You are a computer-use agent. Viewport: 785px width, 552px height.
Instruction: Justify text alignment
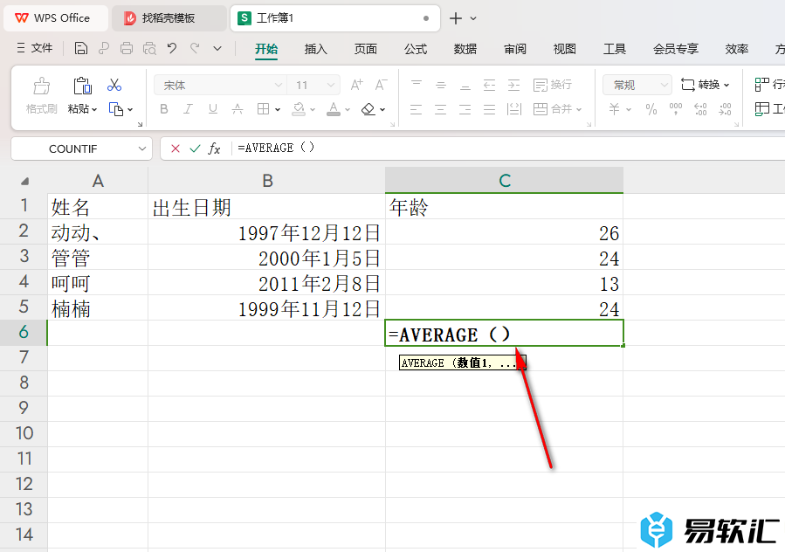click(489, 108)
